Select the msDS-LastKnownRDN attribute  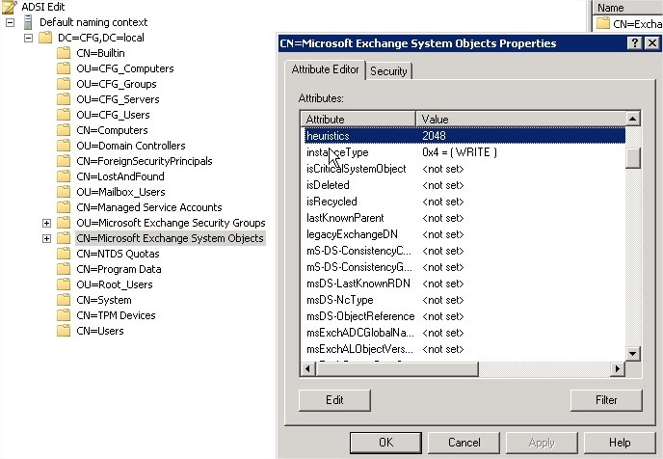[x=464, y=283]
